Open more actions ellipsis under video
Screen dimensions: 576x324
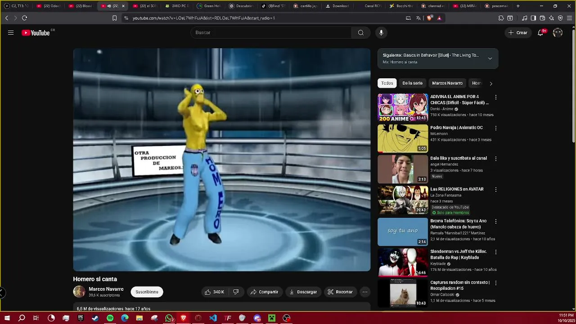365,292
